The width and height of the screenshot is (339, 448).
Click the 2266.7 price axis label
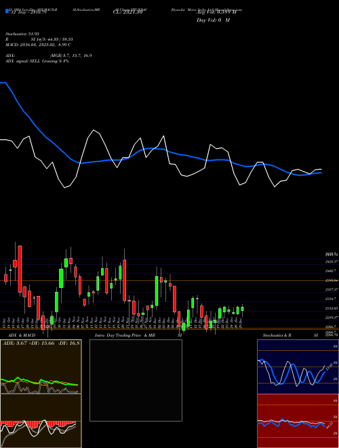coord(331,326)
